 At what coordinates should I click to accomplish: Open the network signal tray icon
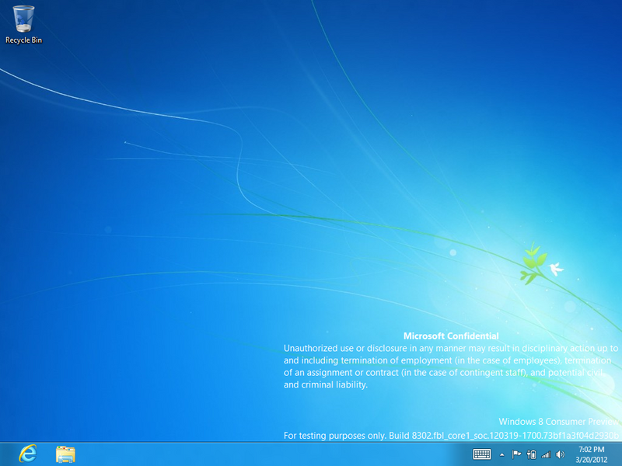546,454
